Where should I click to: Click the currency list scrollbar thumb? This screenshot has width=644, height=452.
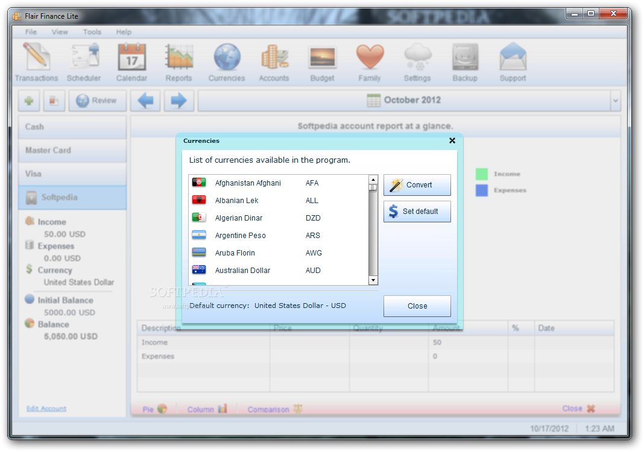[x=373, y=187]
